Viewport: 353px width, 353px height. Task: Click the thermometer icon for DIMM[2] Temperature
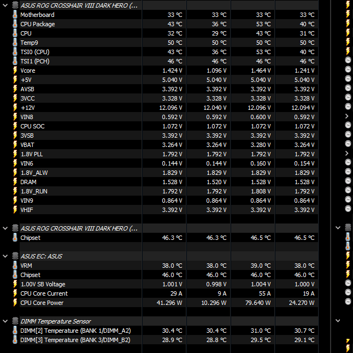click(x=15, y=331)
